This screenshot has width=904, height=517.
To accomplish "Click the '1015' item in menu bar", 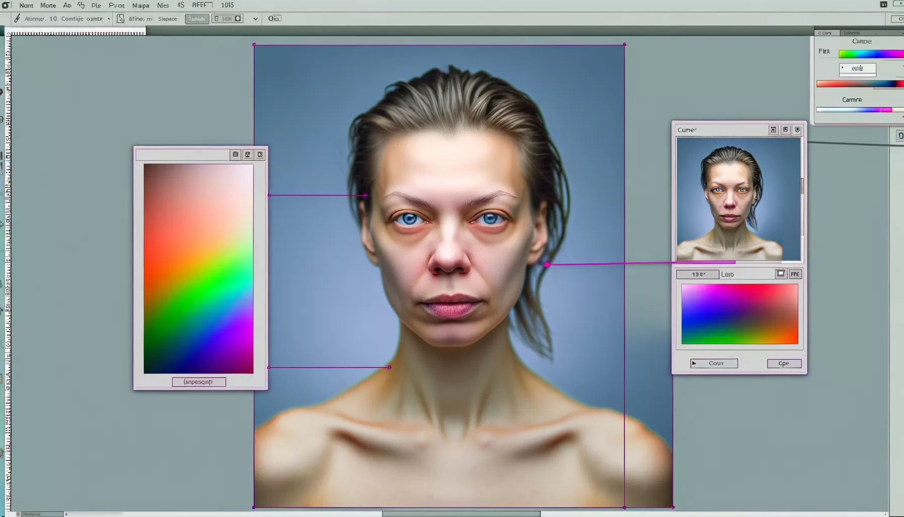I will pyautogui.click(x=228, y=5).
